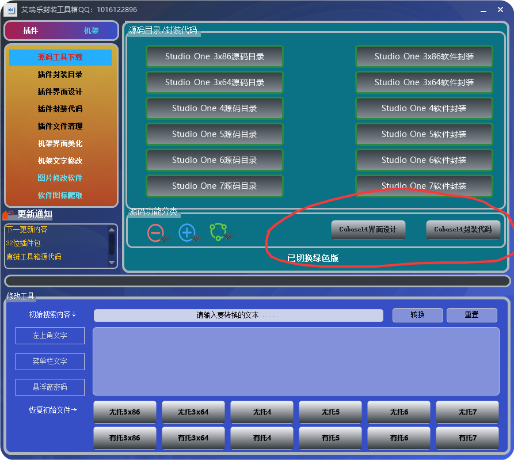Restore file with 有托3x64 button
Image resolution: width=514 pixels, height=460 pixels.
click(x=193, y=438)
